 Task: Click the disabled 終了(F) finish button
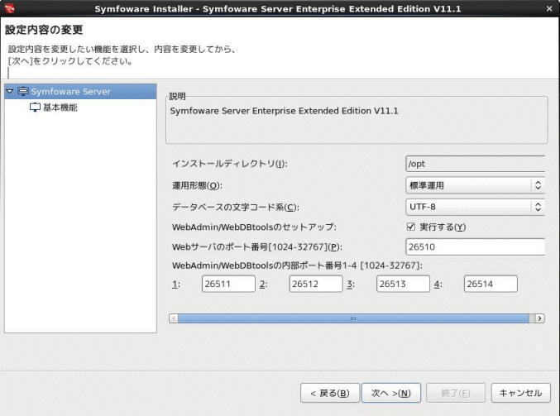tap(456, 393)
